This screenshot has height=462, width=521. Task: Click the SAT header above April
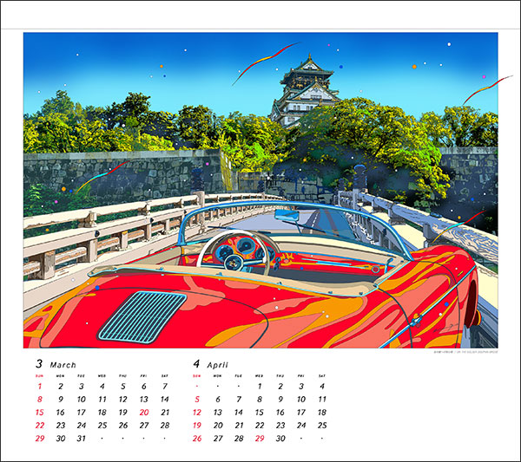click(322, 375)
